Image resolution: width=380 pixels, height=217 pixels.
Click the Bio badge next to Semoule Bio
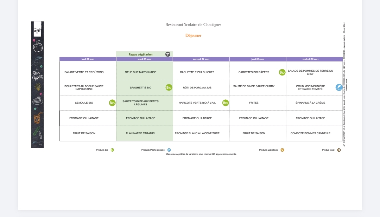pyautogui.click(x=112, y=103)
